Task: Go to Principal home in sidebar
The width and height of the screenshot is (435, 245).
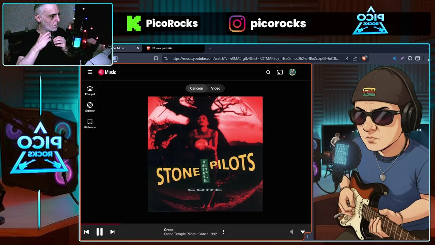Action: [x=90, y=91]
